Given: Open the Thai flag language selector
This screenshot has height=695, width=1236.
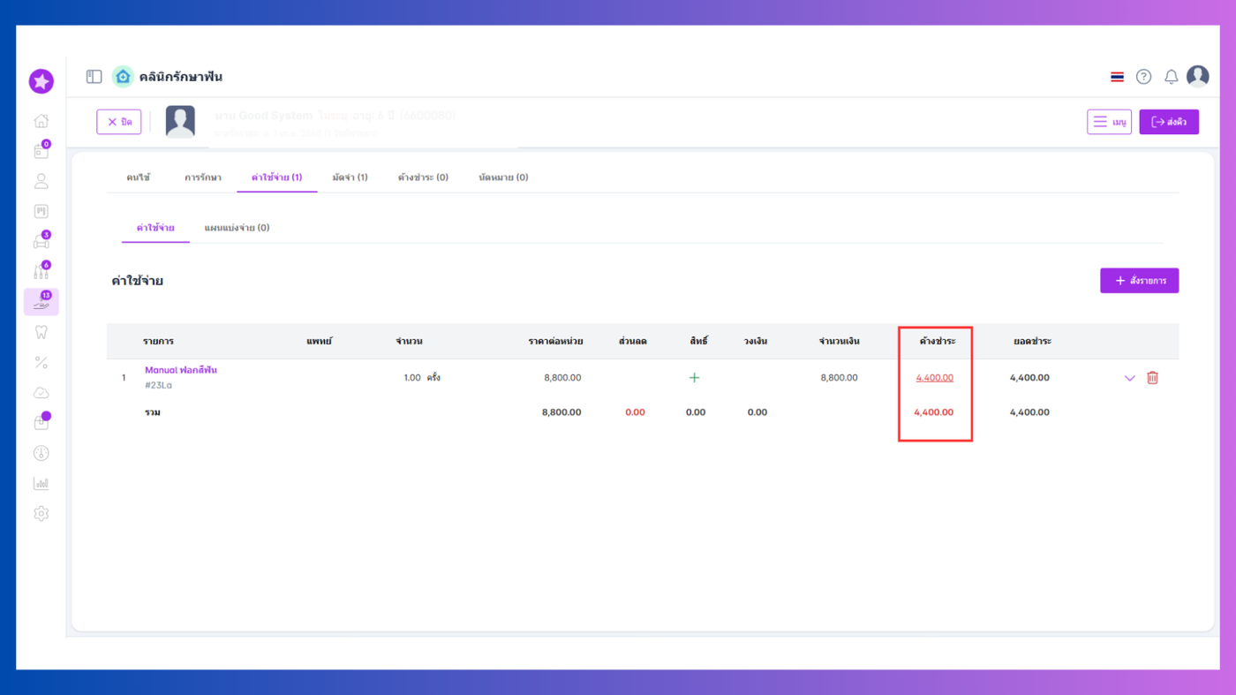Looking at the screenshot, I should [1117, 77].
